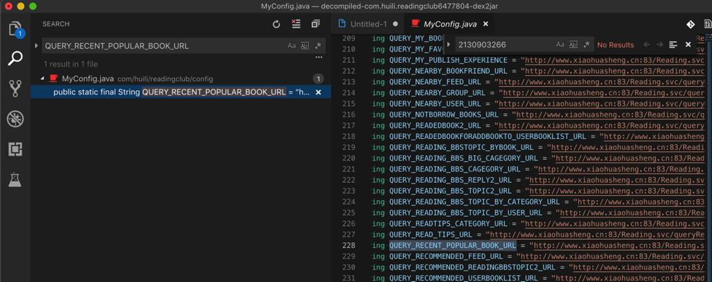Refresh search results in Search panel
Screen dimensions: 712x282
[x=276, y=24]
